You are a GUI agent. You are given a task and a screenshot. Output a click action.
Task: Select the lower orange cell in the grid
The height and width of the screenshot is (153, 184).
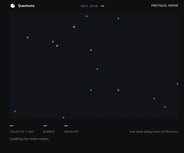(x=57, y=46)
